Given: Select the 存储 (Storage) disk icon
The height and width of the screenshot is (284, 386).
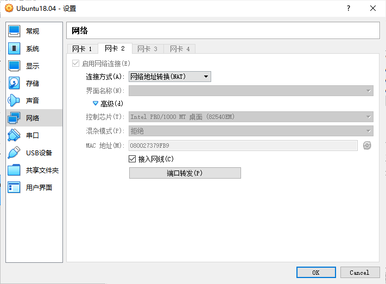Looking at the screenshot, I should click(x=15, y=83).
